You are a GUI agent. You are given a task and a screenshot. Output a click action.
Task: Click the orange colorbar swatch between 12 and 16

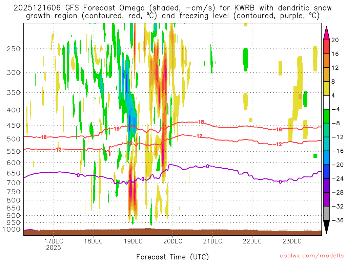pos(326,61)
